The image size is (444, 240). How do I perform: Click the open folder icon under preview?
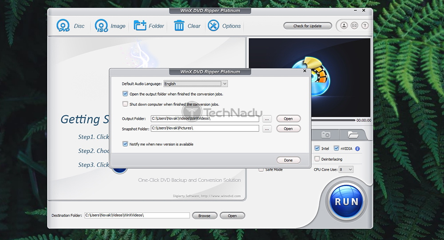tap(353, 135)
